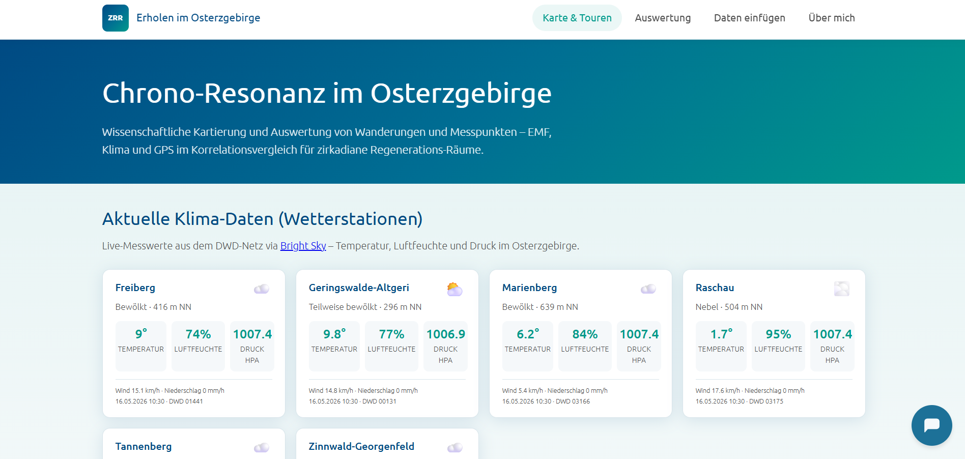The height and width of the screenshot is (459, 965).
Task: Open the Über mich page
Action: (x=832, y=18)
